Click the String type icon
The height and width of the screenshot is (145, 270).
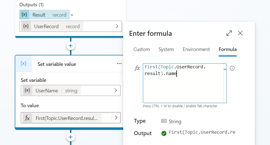164,121
